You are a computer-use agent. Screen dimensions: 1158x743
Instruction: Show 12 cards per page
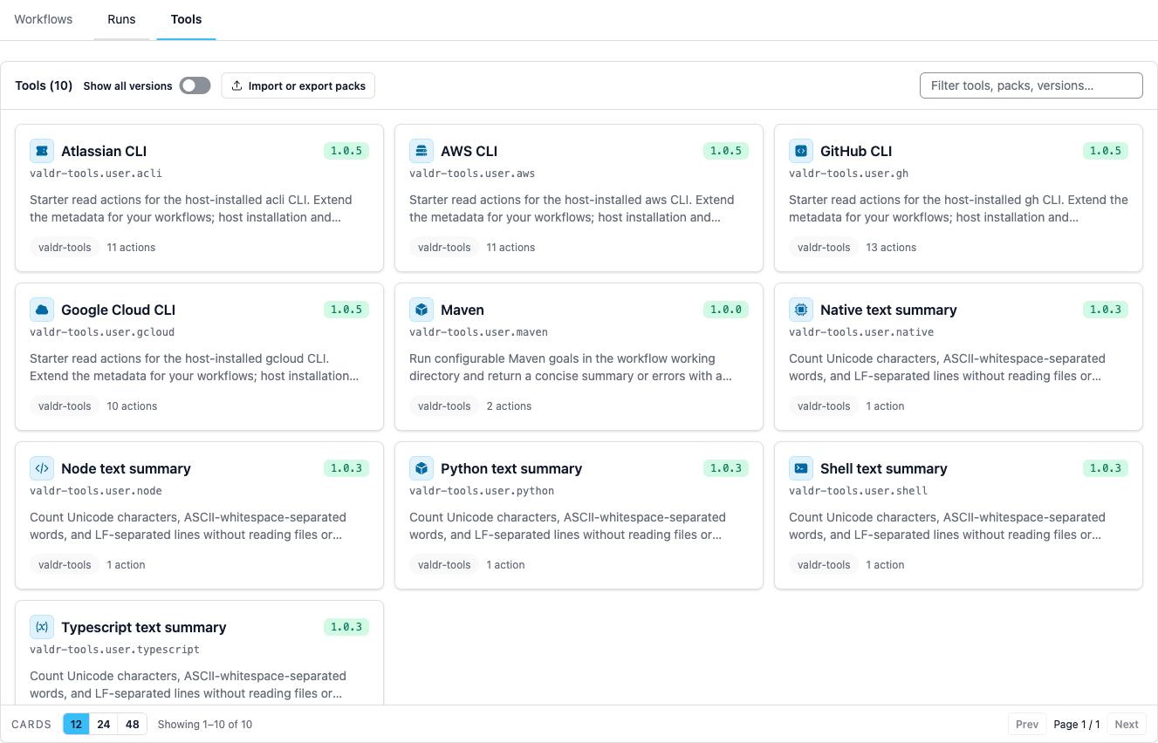click(76, 724)
